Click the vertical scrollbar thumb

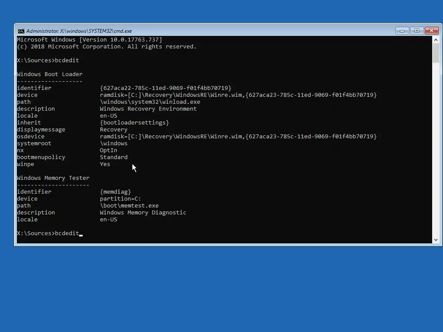pos(436,53)
